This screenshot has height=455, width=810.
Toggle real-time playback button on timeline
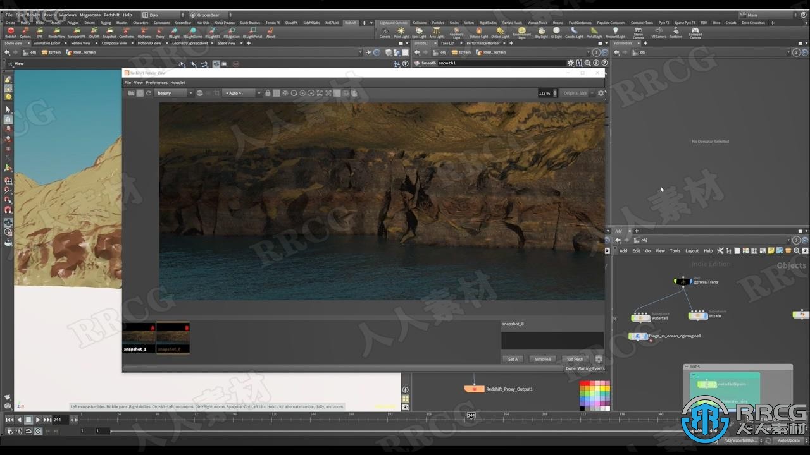coord(38,431)
